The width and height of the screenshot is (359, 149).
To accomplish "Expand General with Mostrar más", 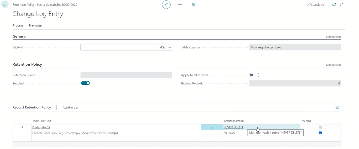I will (333, 37).
